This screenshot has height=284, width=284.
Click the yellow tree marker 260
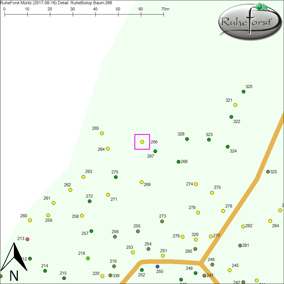(30, 220)
